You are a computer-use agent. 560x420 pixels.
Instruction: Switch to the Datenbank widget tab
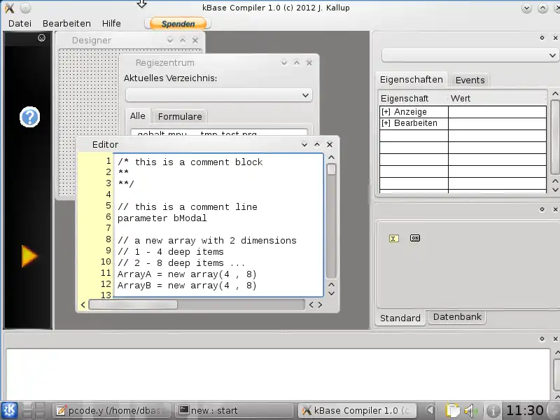tap(457, 317)
